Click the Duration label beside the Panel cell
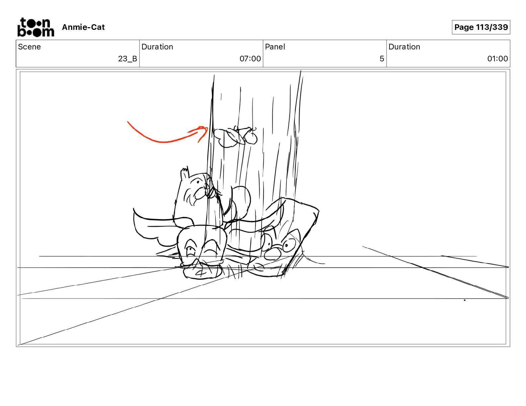This screenshot has height=406, width=526. coord(404,47)
